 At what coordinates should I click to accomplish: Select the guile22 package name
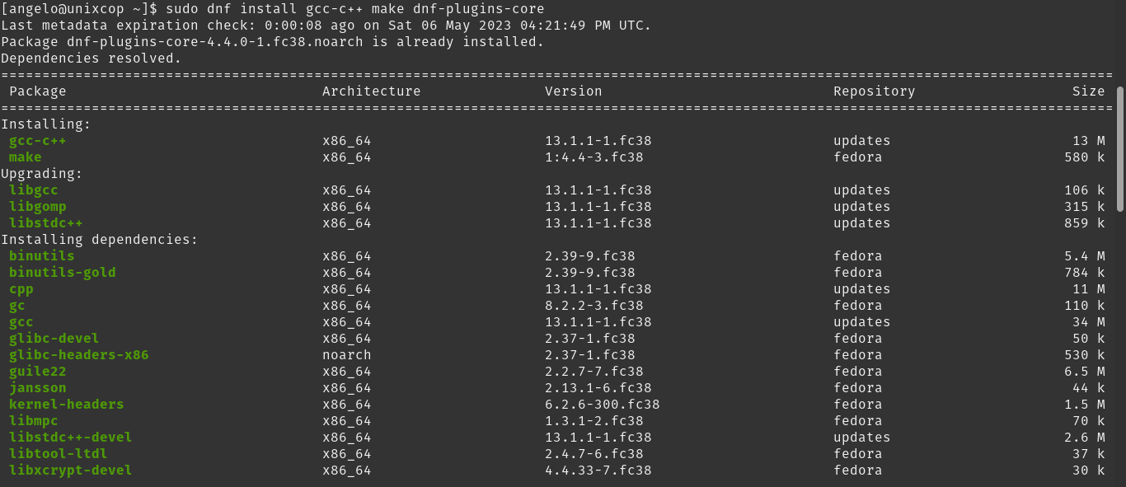click(x=38, y=372)
